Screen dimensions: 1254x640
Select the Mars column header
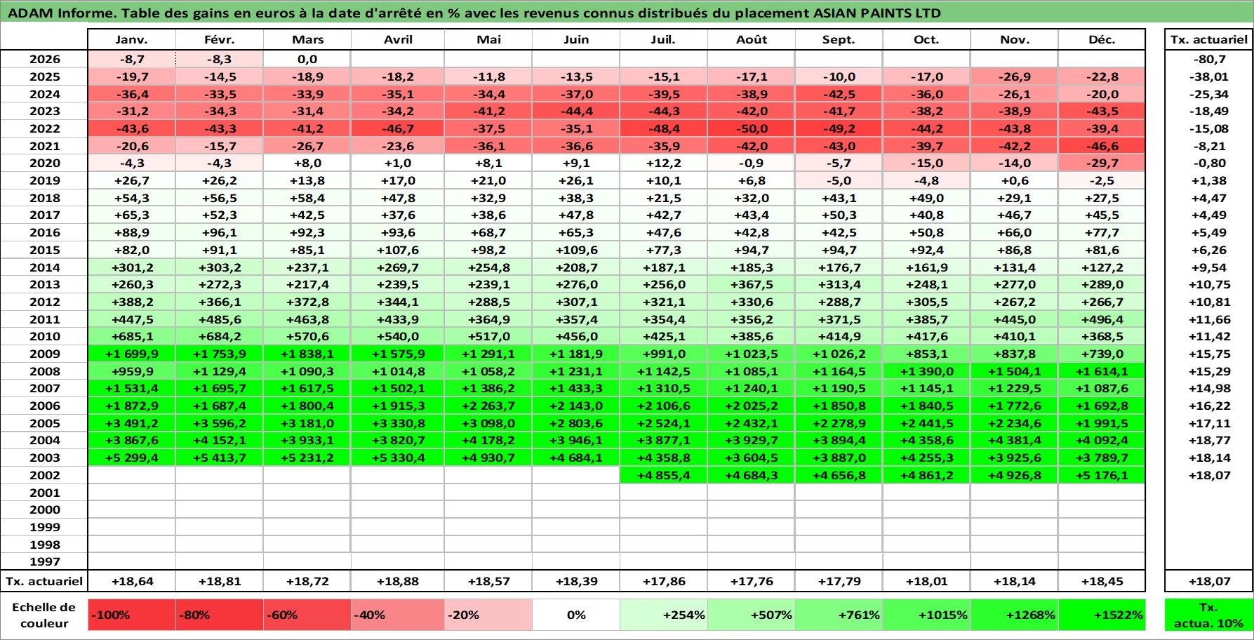click(x=307, y=39)
